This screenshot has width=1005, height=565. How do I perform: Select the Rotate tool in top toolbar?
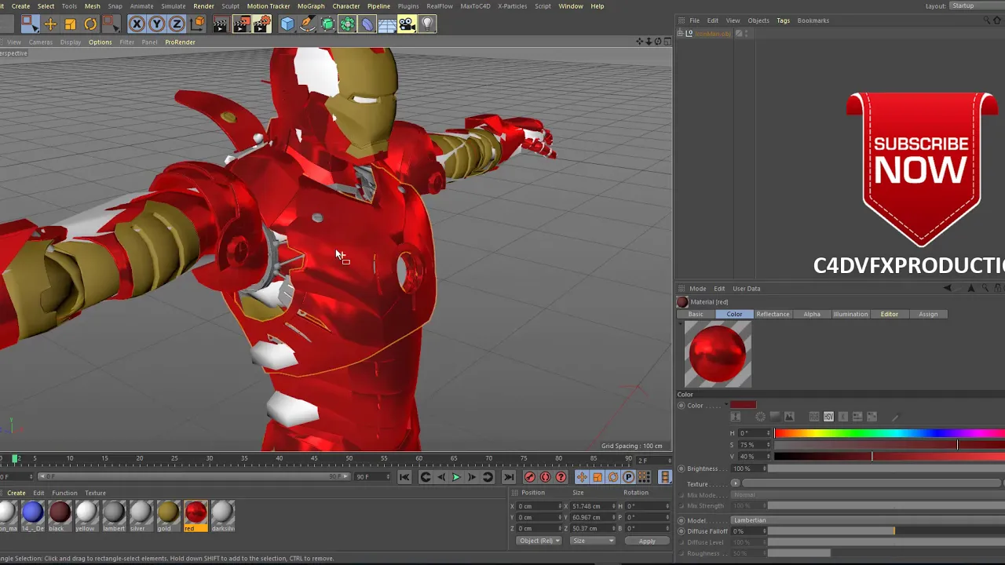tap(90, 24)
